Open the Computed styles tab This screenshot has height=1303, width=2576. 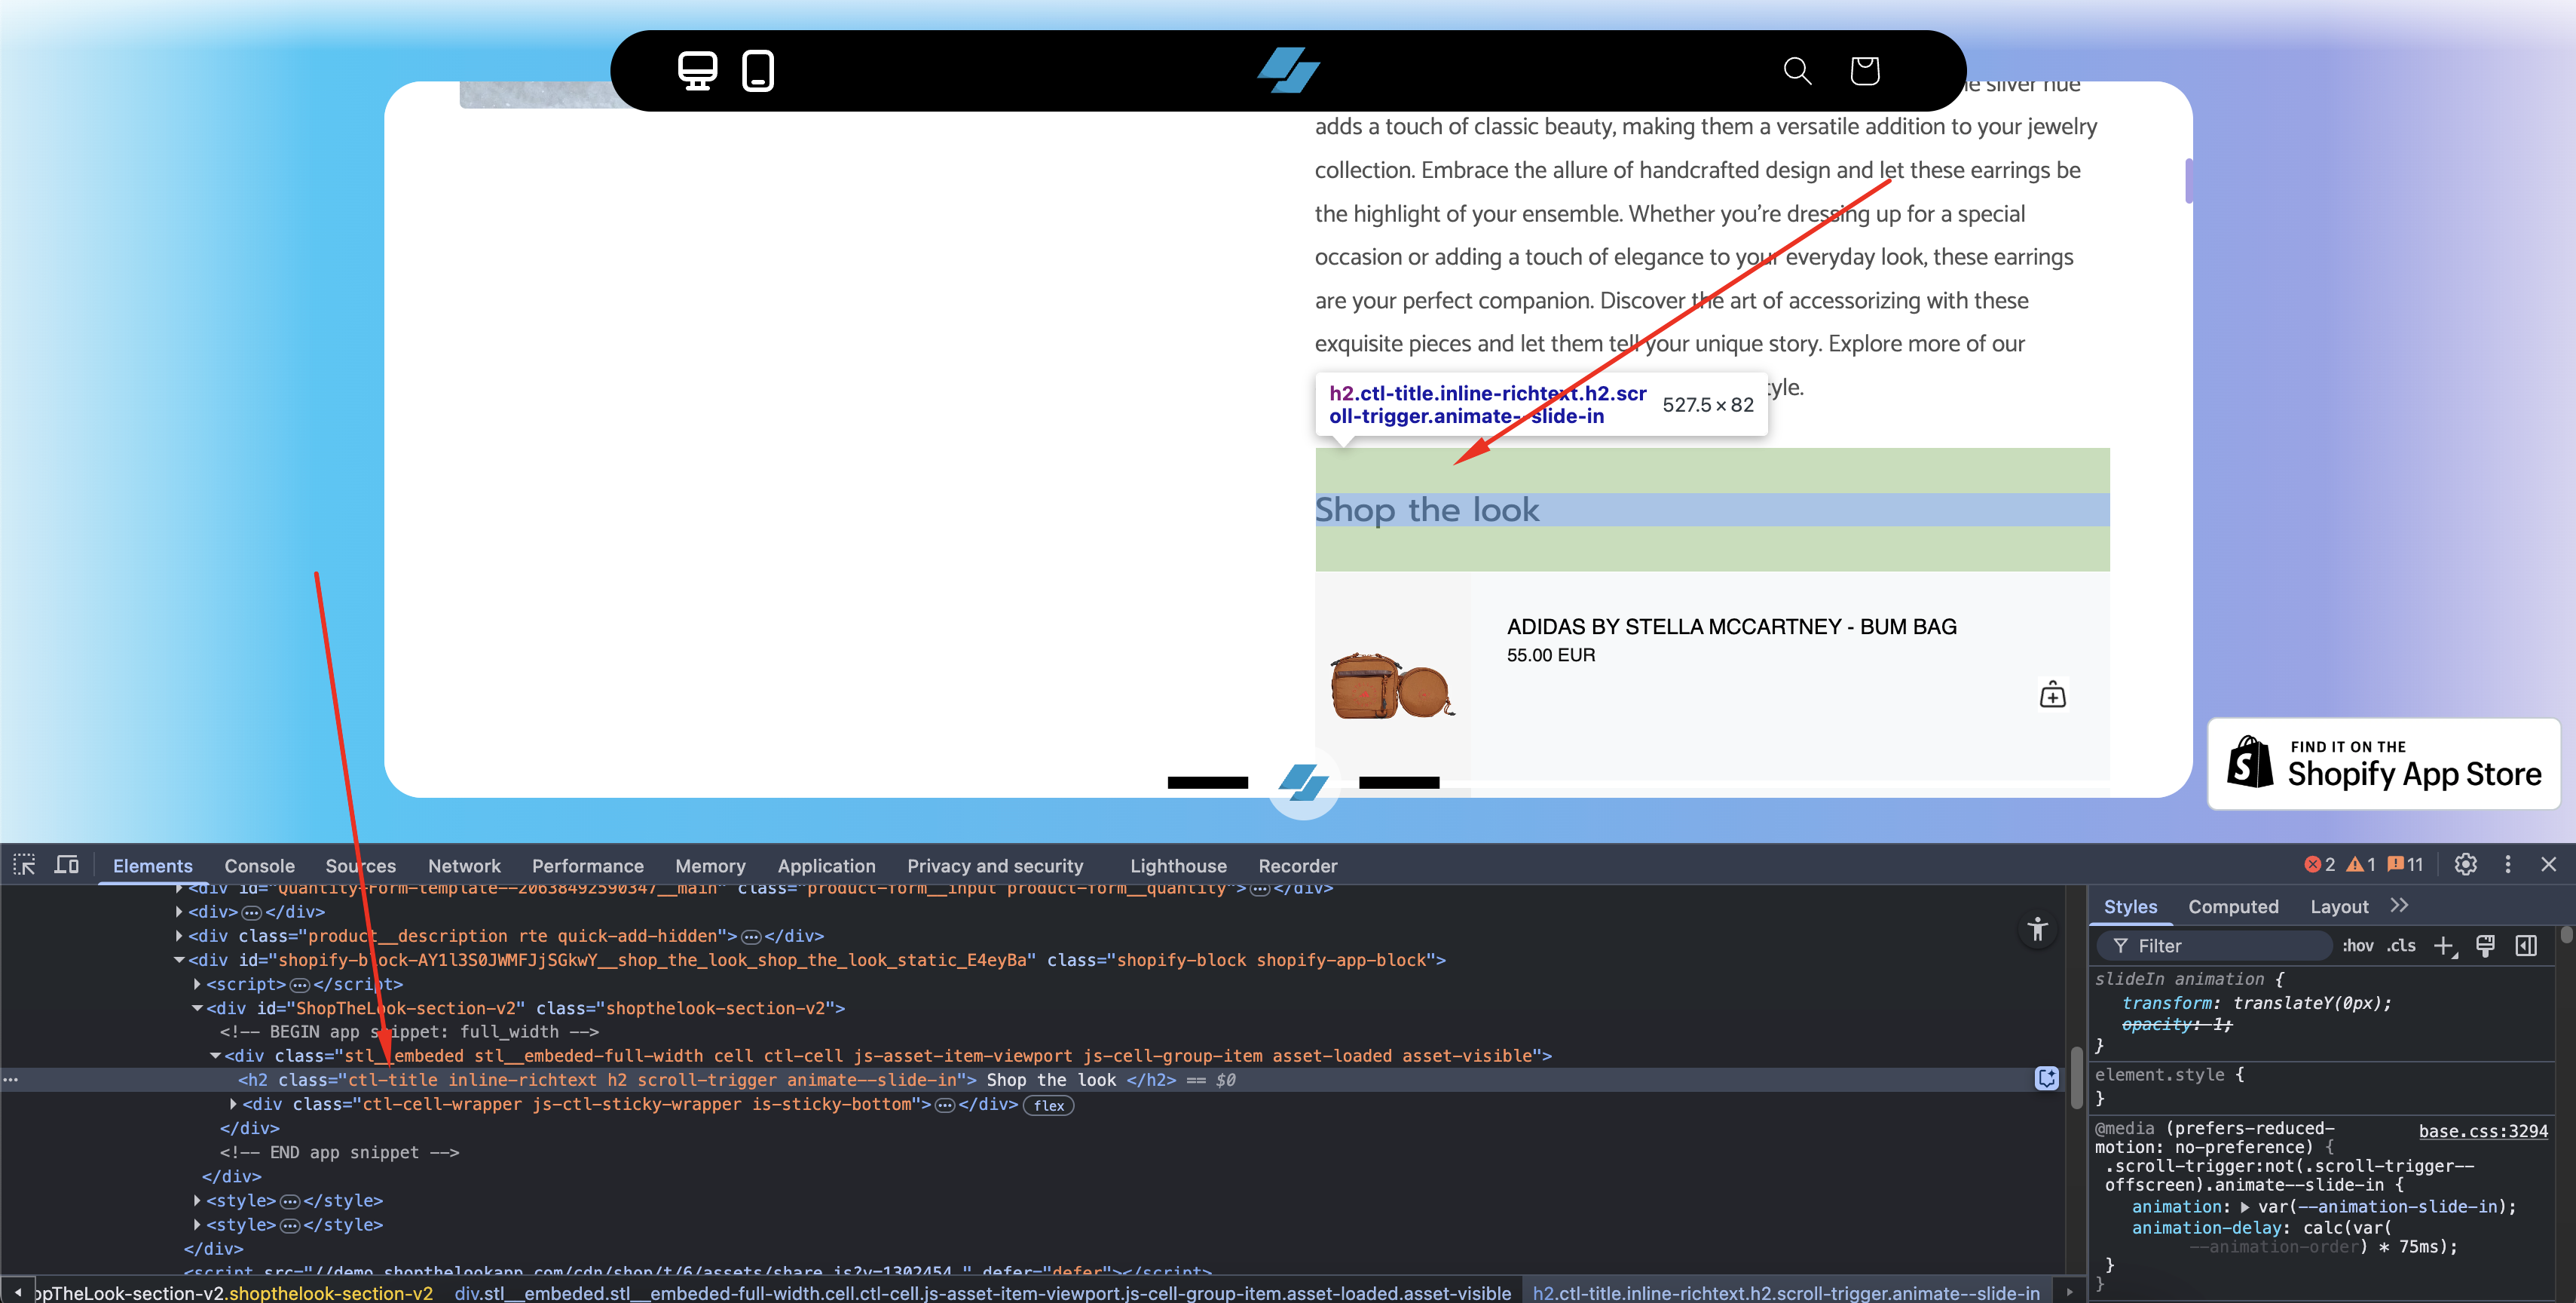2232,906
